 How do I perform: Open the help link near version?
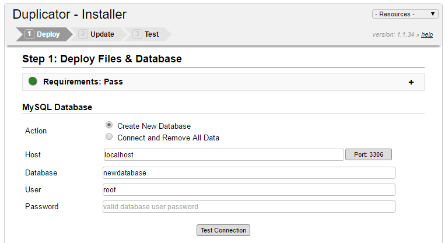[x=427, y=35]
